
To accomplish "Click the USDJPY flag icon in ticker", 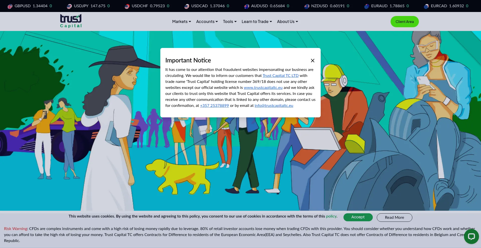I will click(x=69, y=6).
